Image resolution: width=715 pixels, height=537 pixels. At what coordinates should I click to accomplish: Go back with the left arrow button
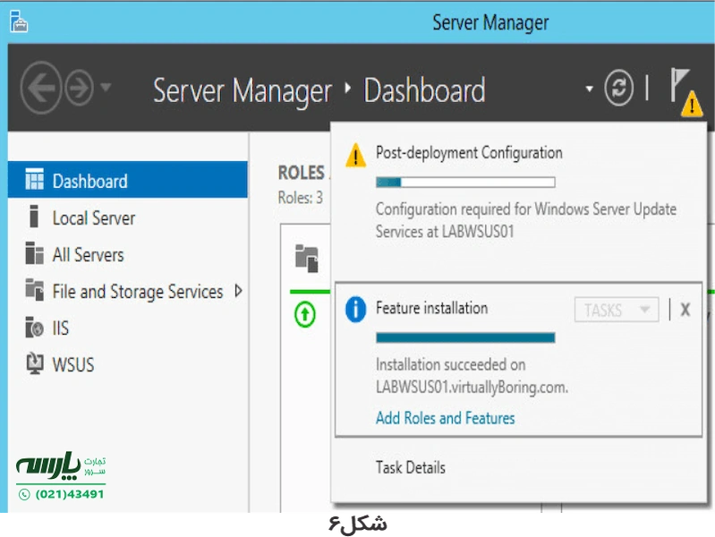(x=41, y=87)
